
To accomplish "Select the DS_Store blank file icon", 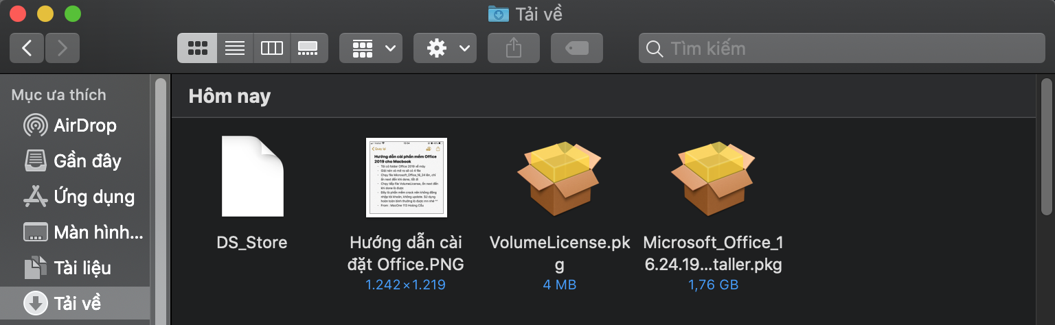I will (252, 176).
